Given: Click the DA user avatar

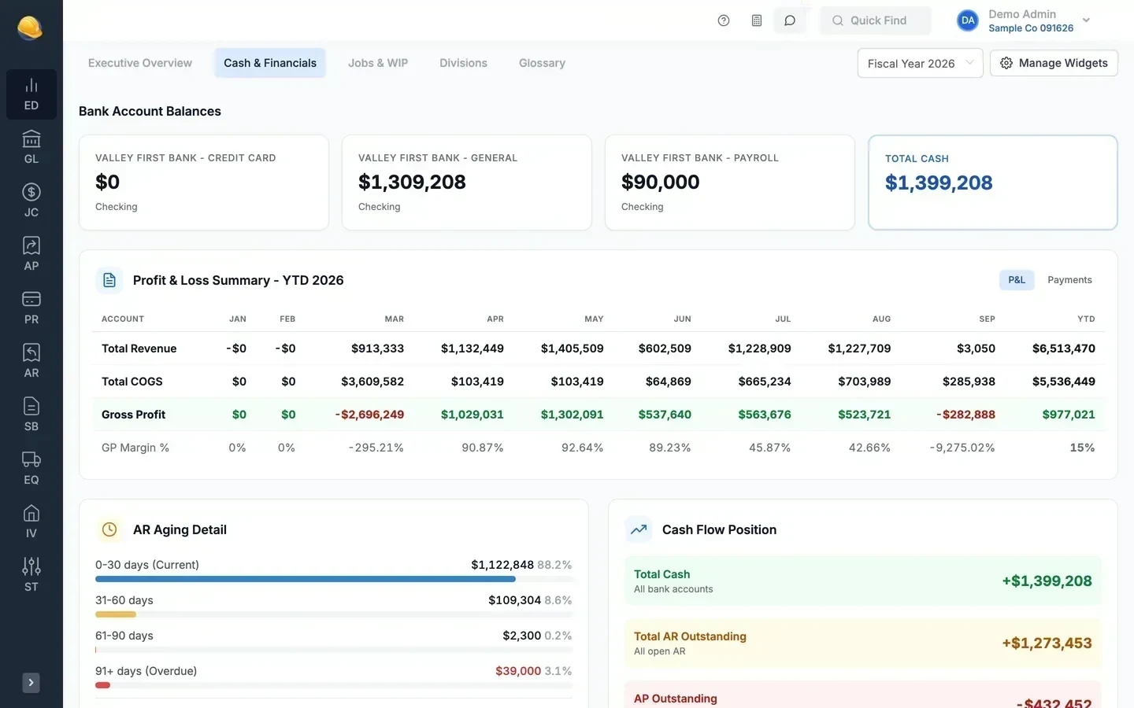Looking at the screenshot, I should (968, 20).
